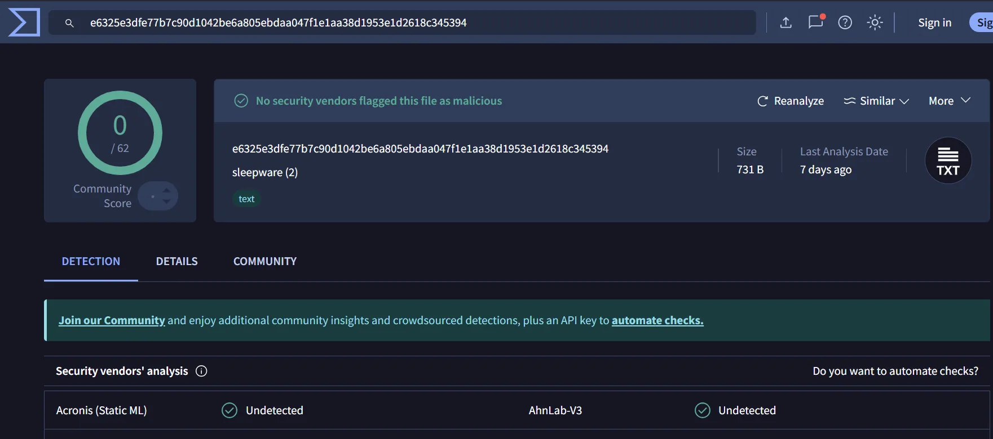993x439 pixels.
Task: Click the VirusTotal logo icon
Action: 24,23
